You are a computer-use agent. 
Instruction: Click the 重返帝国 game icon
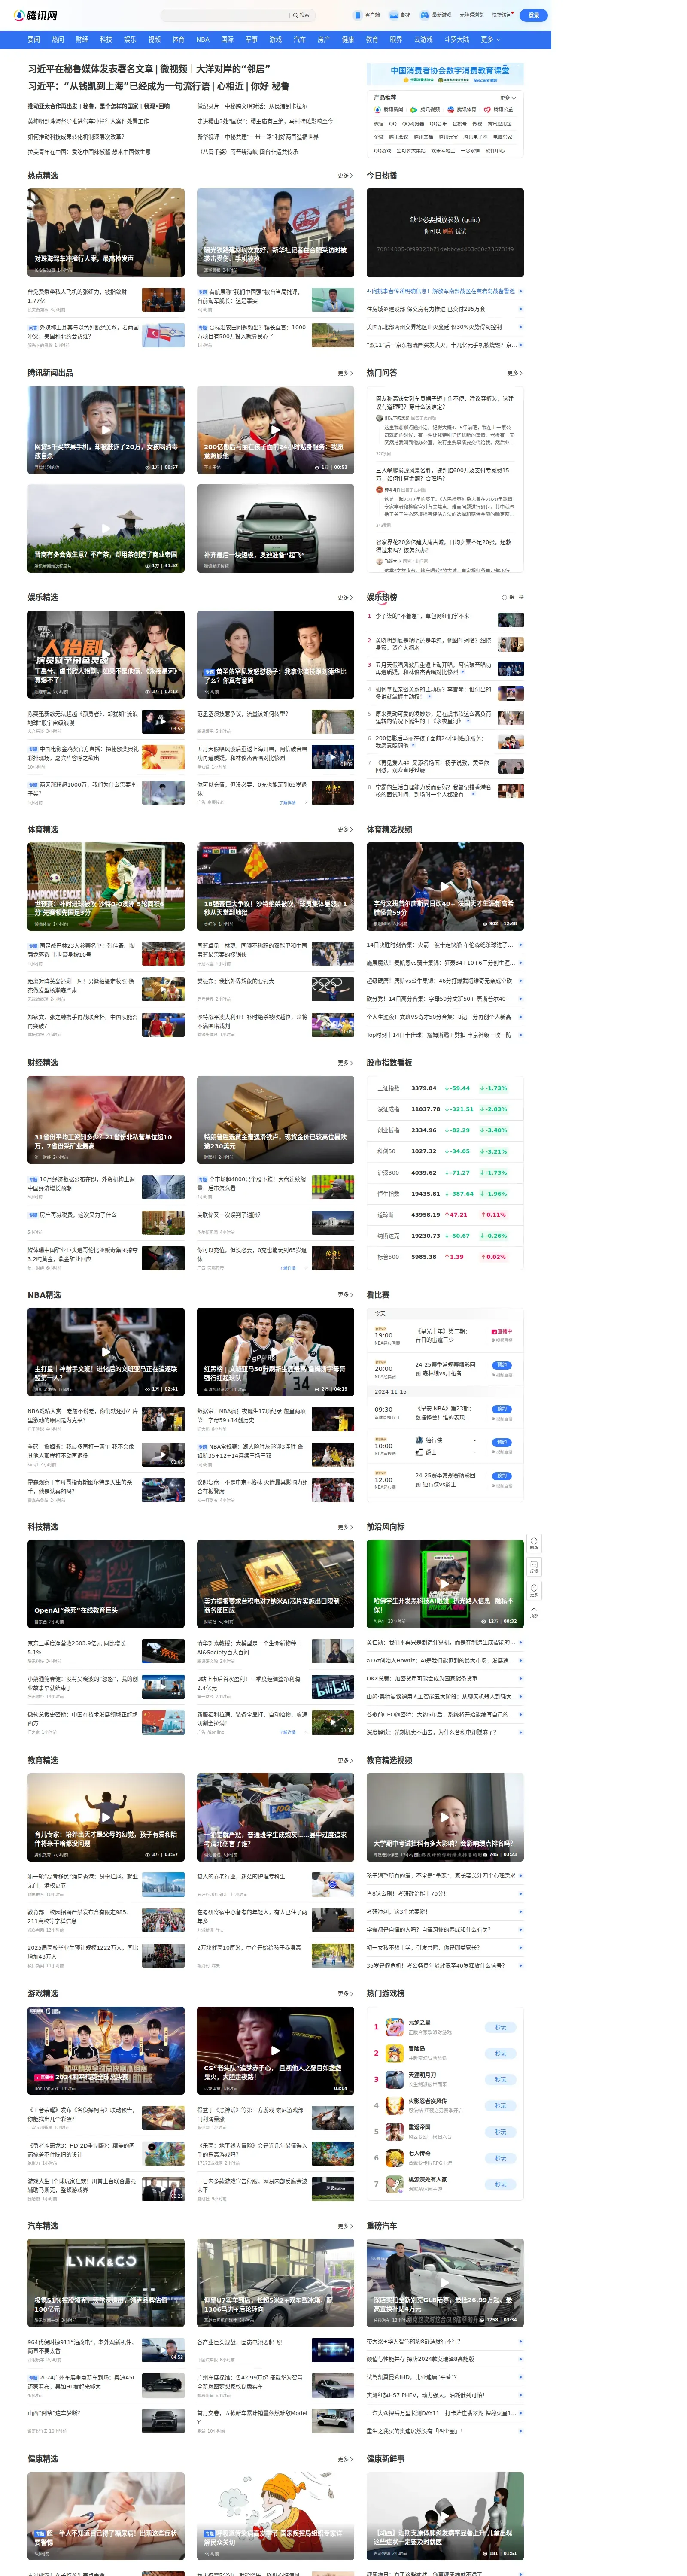(396, 2132)
